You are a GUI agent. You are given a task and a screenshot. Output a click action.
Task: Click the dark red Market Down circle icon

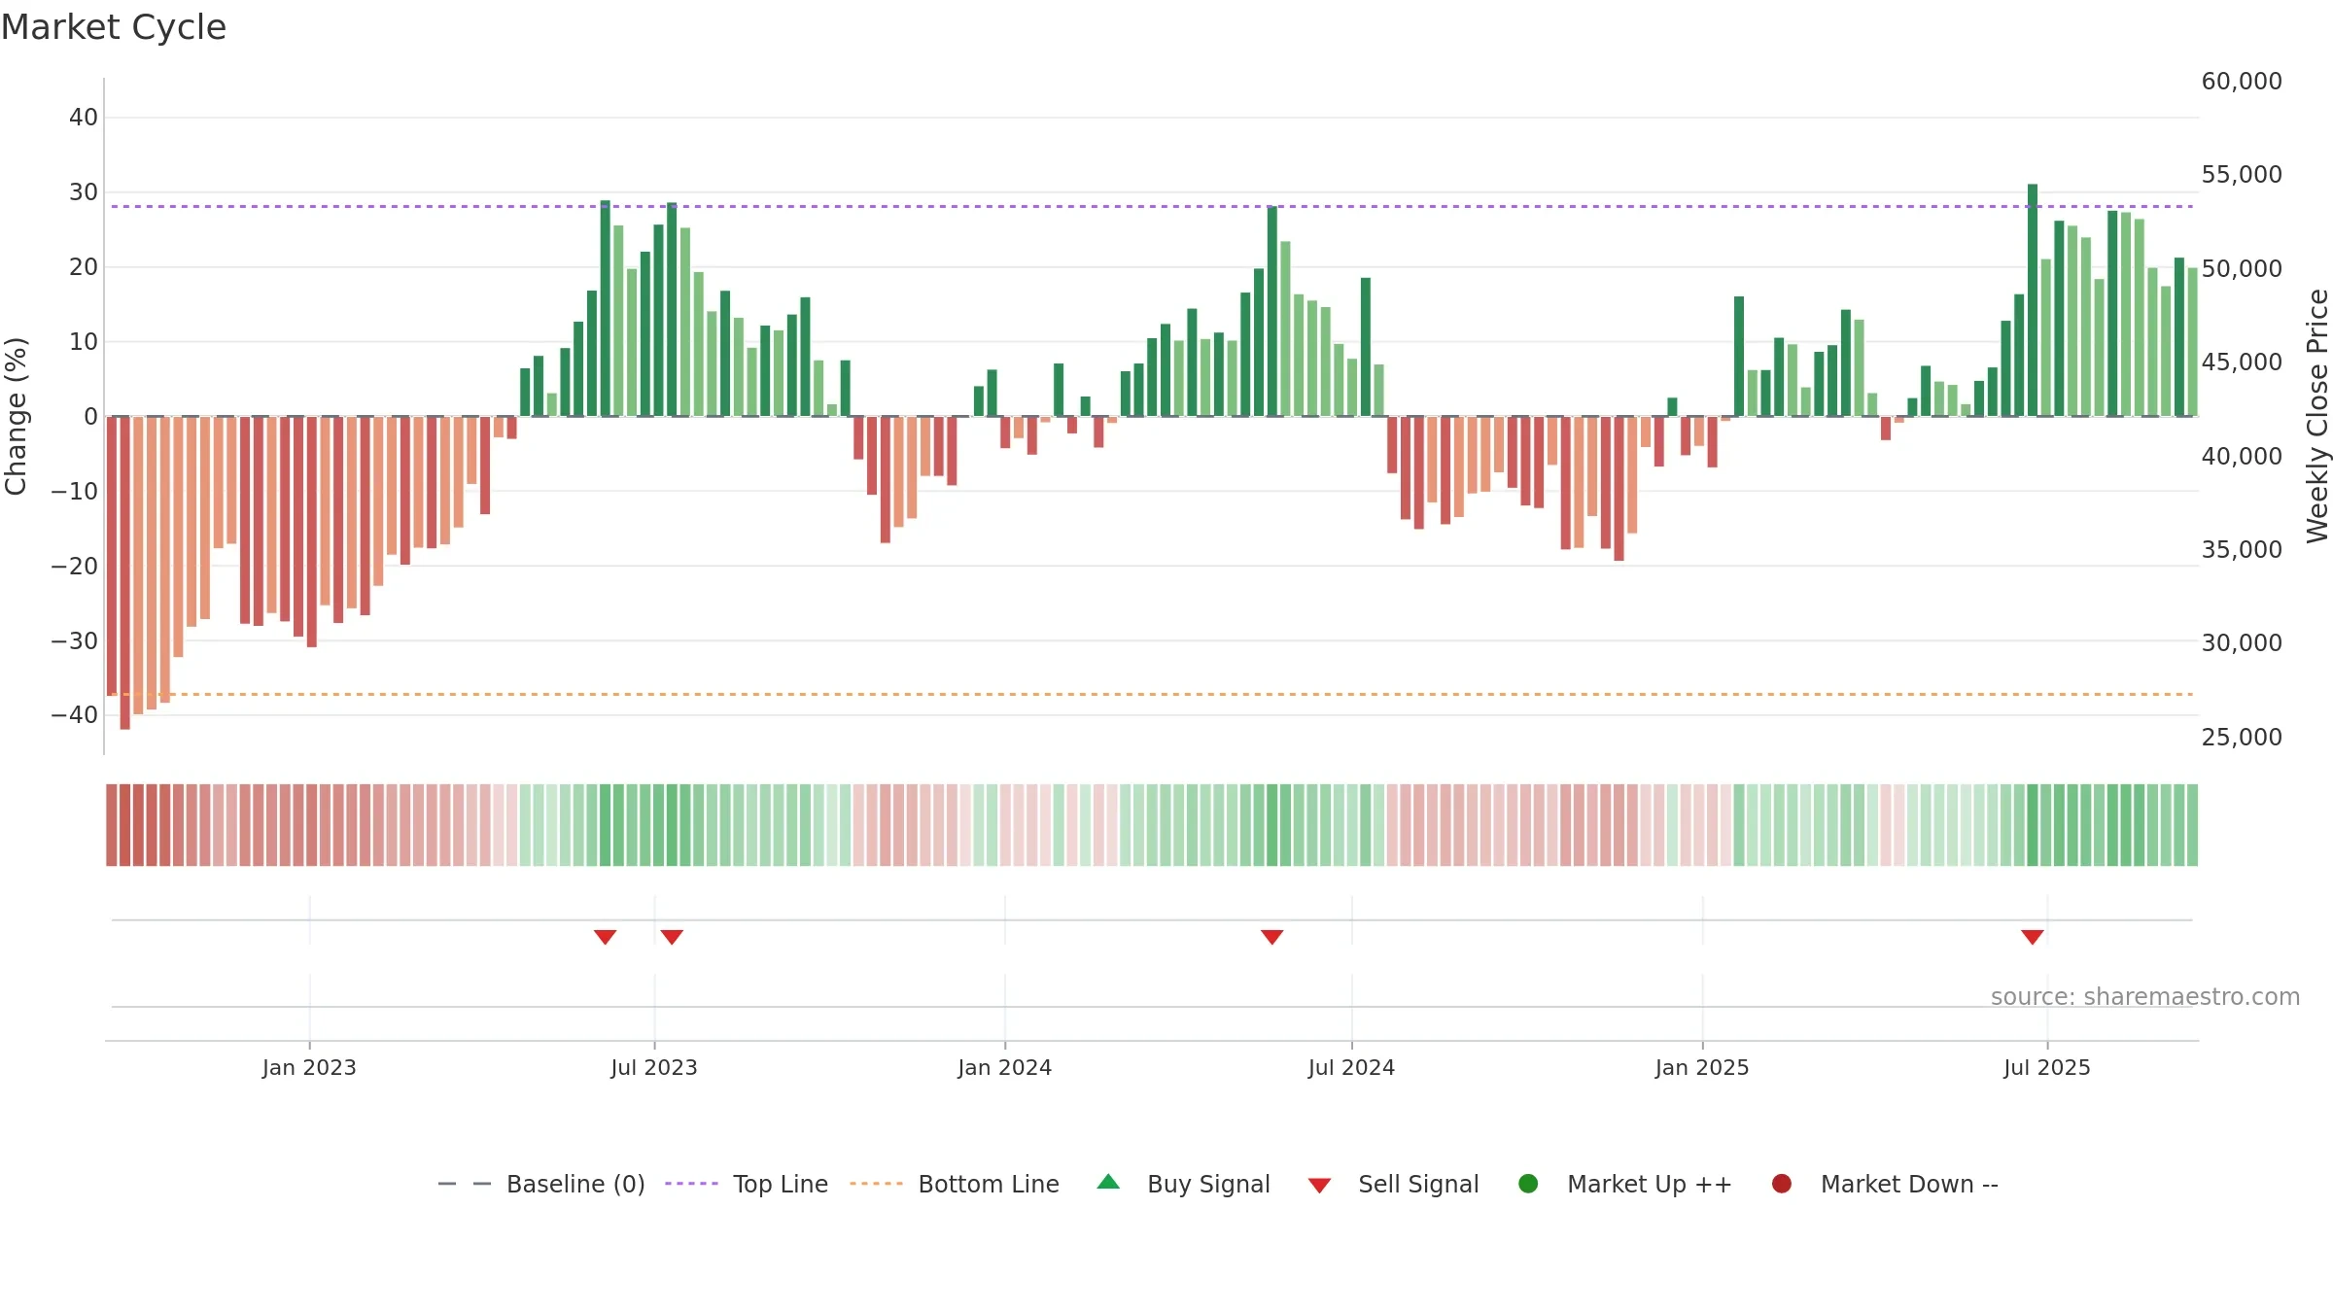pos(1782,1184)
